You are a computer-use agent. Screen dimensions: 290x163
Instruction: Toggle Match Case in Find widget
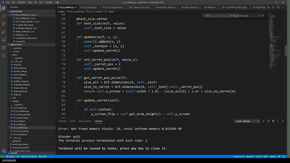click(x=232, y=16)
